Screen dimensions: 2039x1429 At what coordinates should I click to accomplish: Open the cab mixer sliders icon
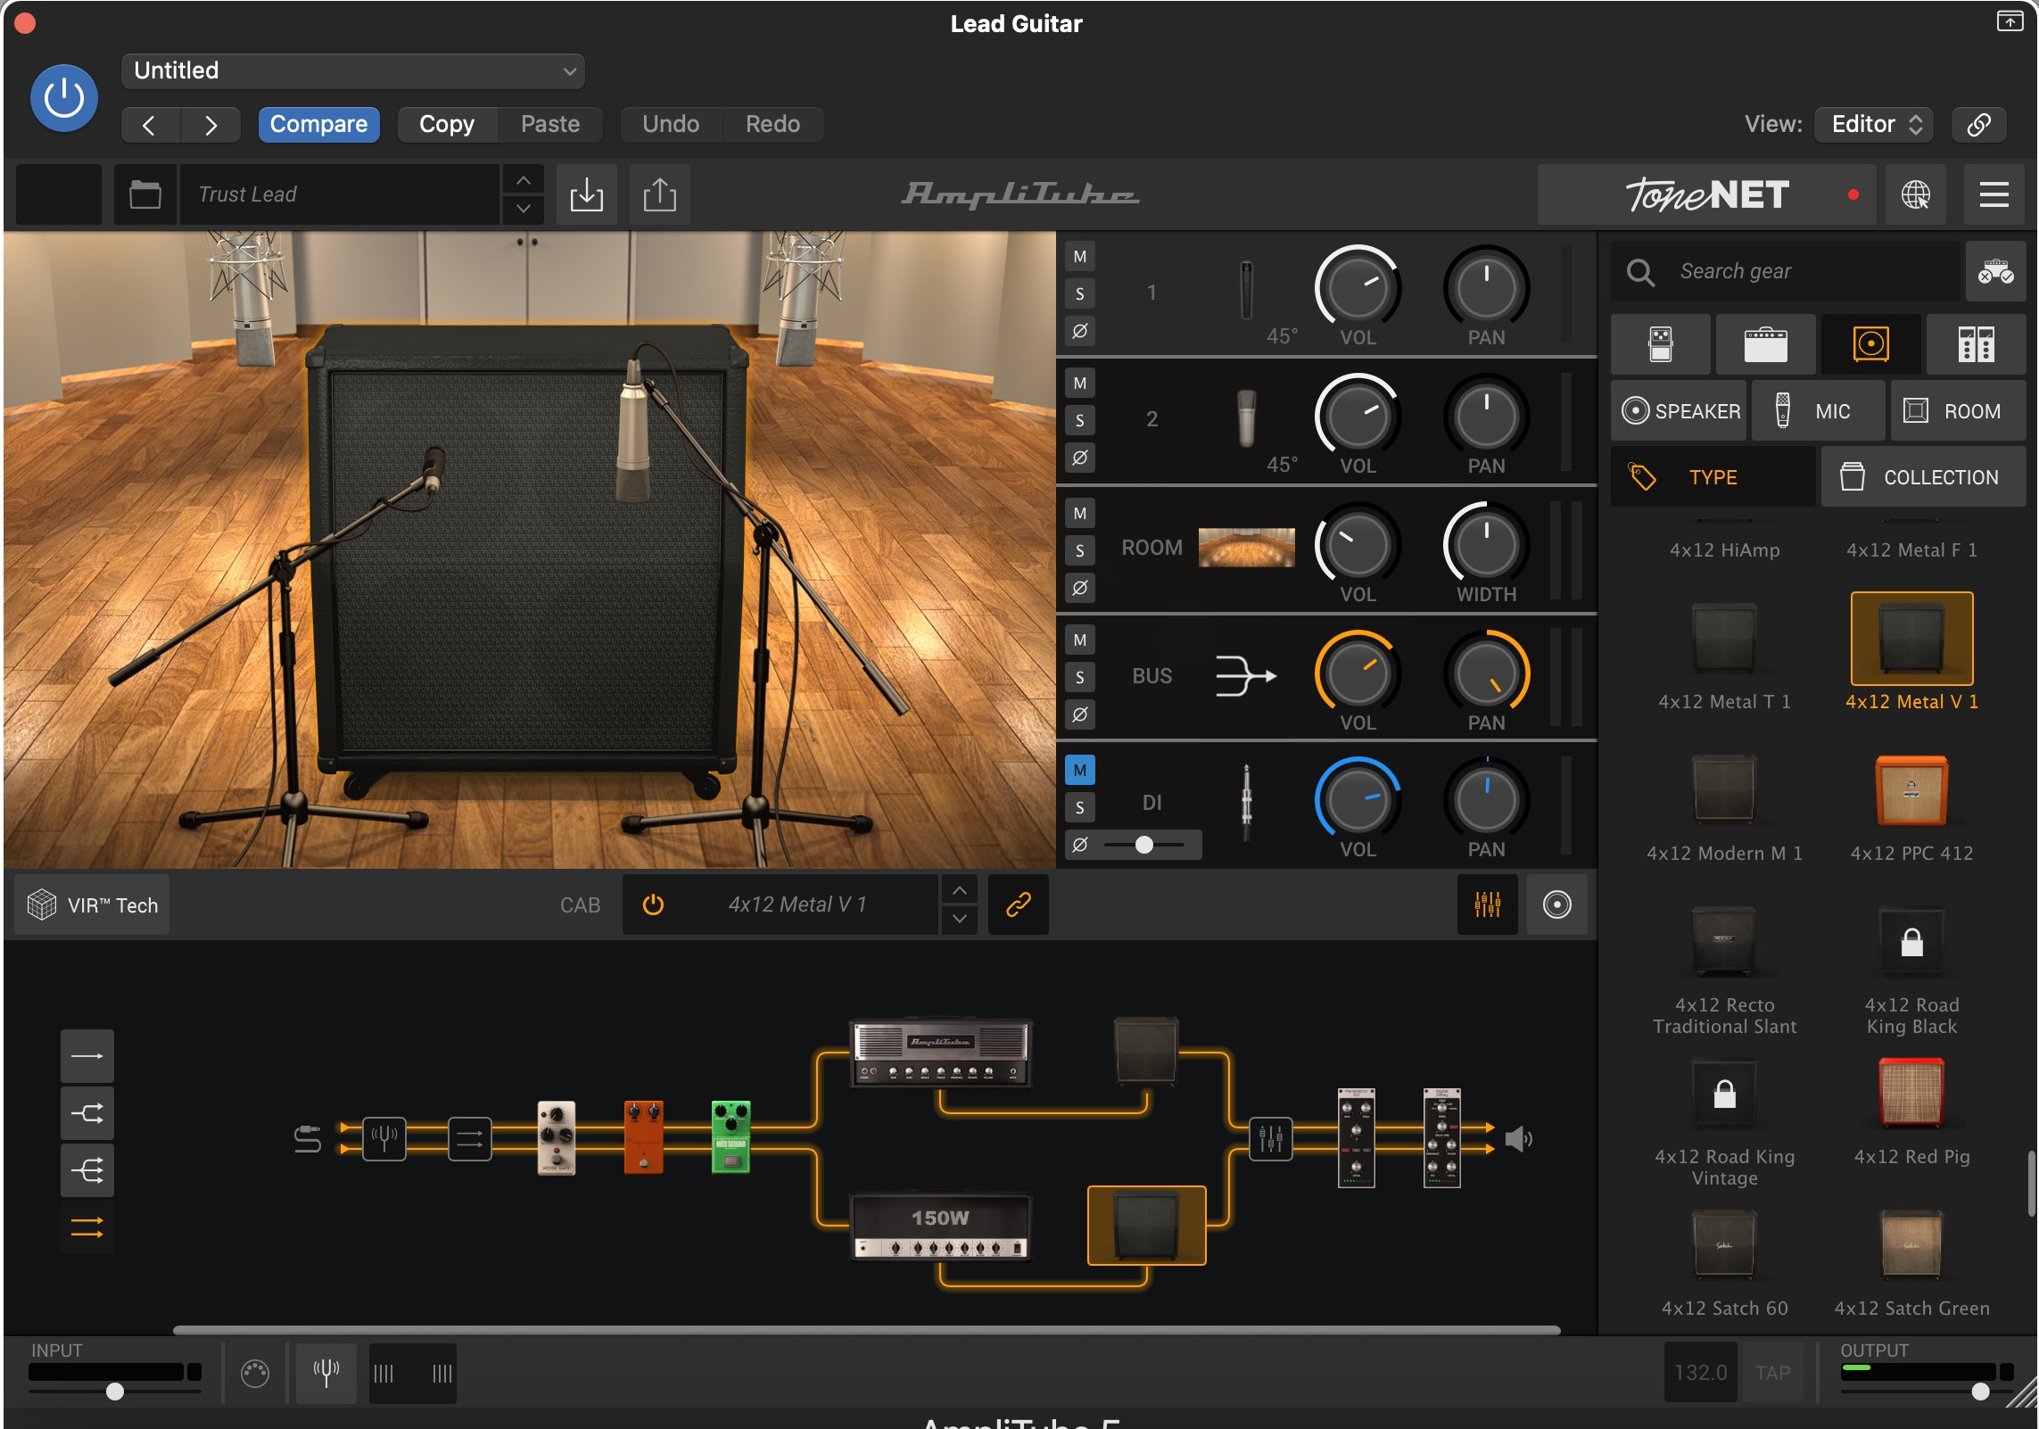click(1487, 904)
